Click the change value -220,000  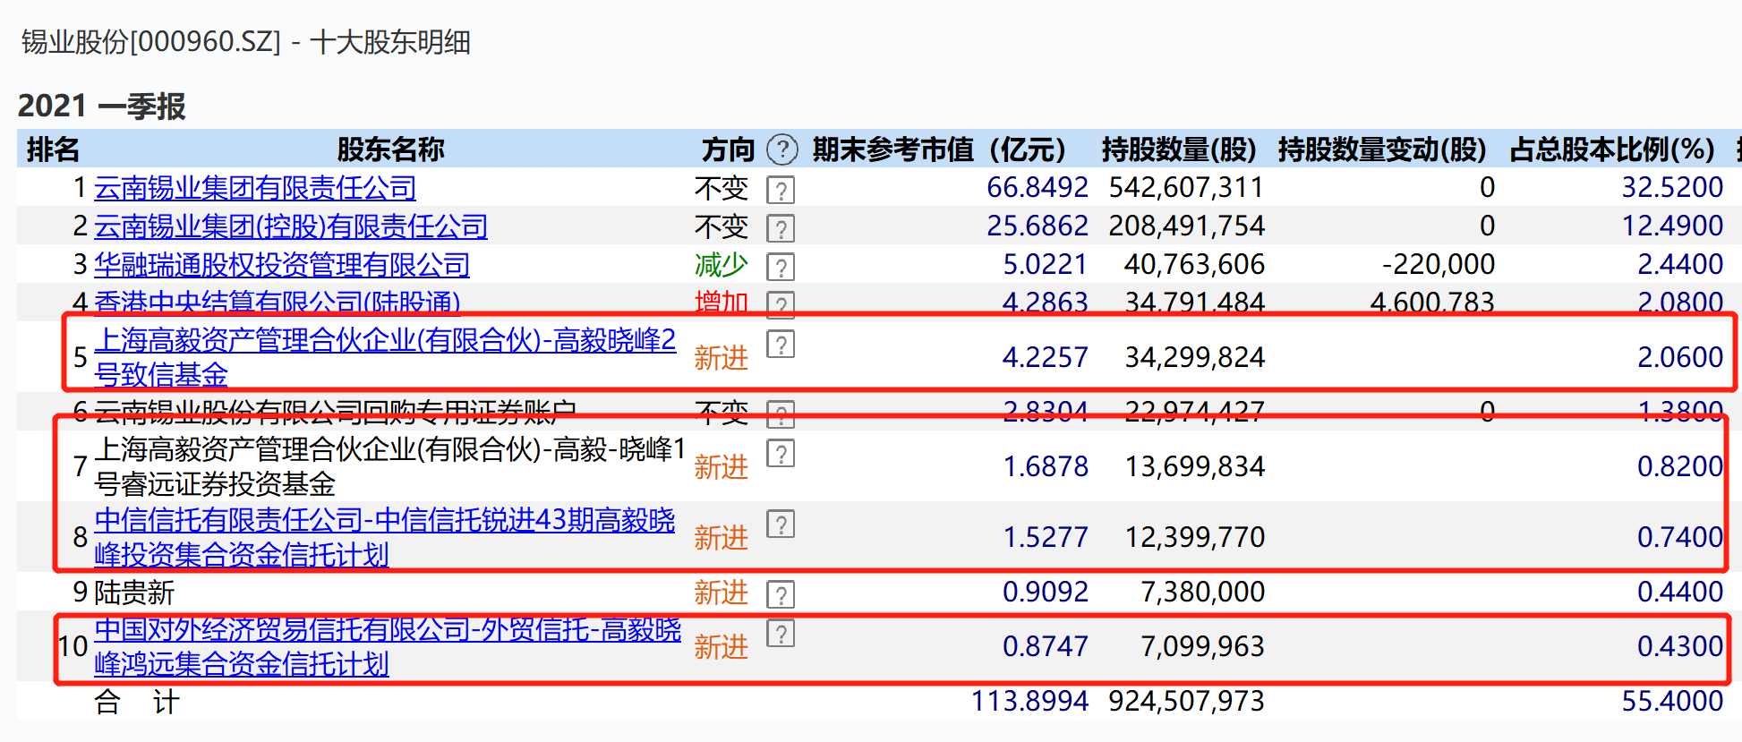[1439, 265]
